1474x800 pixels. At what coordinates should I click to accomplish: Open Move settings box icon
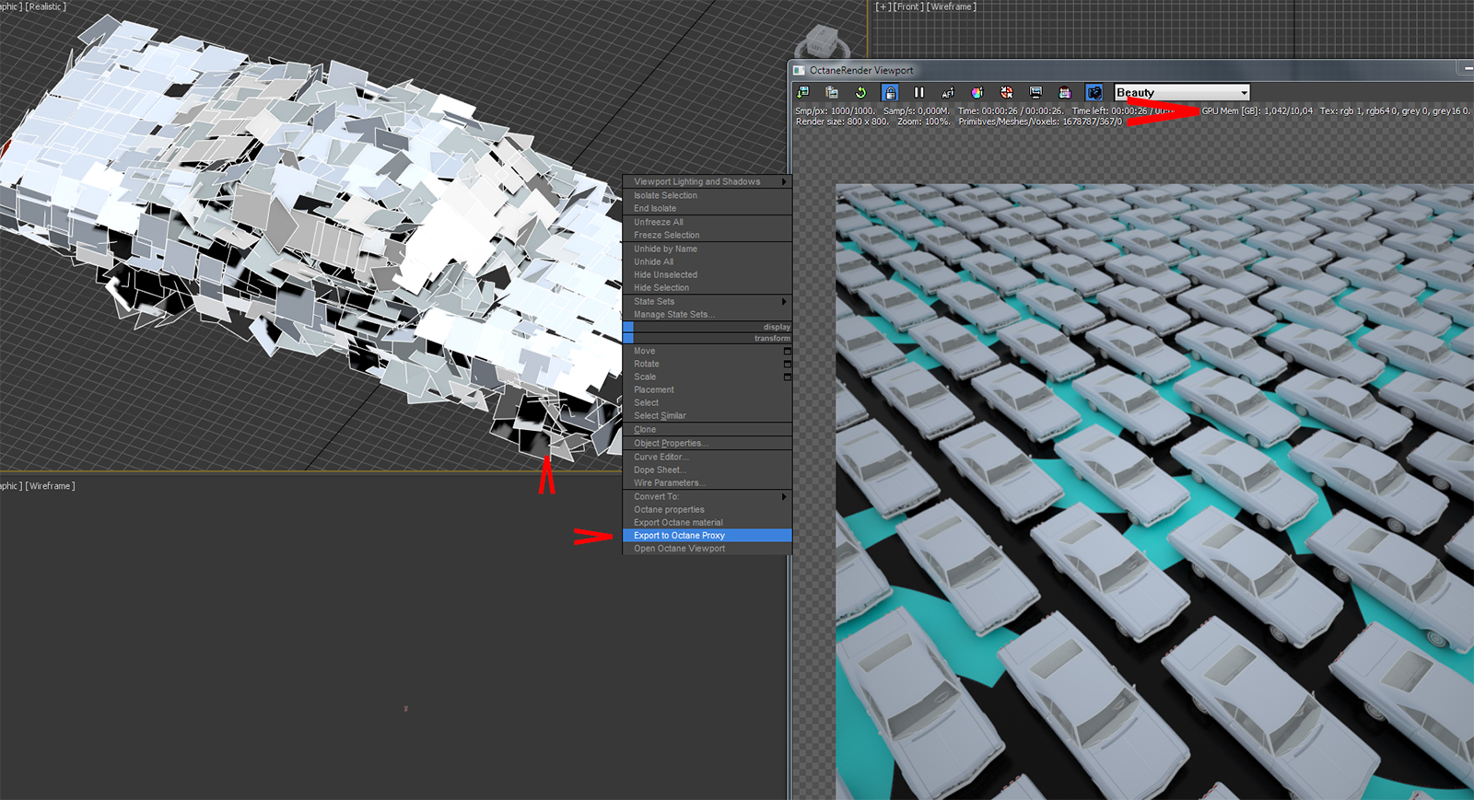[x=787, y=351]
